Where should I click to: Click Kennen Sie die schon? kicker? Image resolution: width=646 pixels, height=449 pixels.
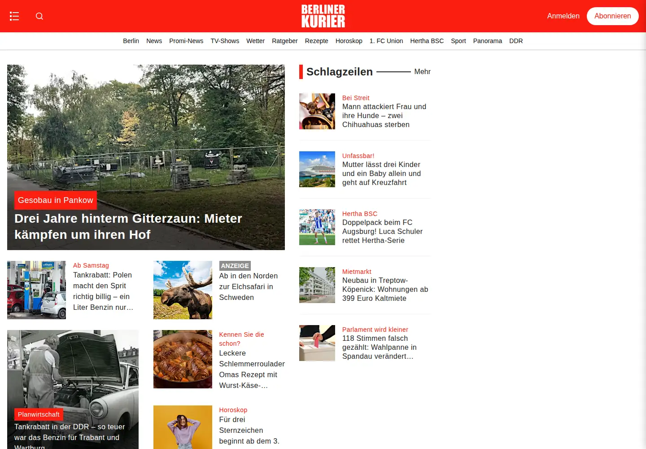pos(241,339)
